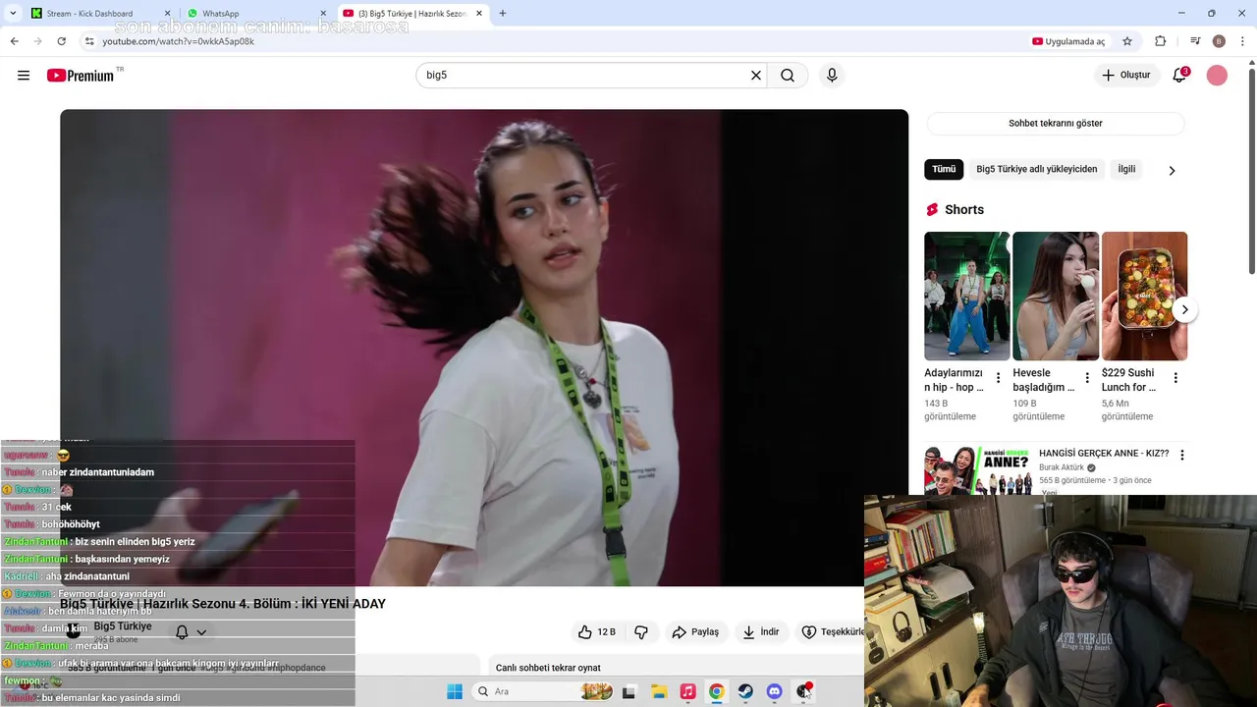Click the Chrome address bar URL

pos(178,41)
